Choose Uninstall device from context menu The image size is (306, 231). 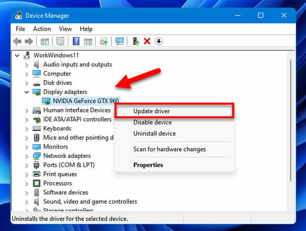[174, 134]
